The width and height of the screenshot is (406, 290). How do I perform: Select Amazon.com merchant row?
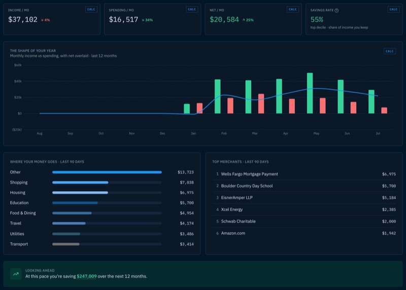point(304,233)
